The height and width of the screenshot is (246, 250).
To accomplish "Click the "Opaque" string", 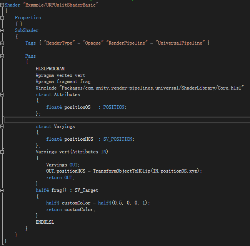I will [93, 43].
